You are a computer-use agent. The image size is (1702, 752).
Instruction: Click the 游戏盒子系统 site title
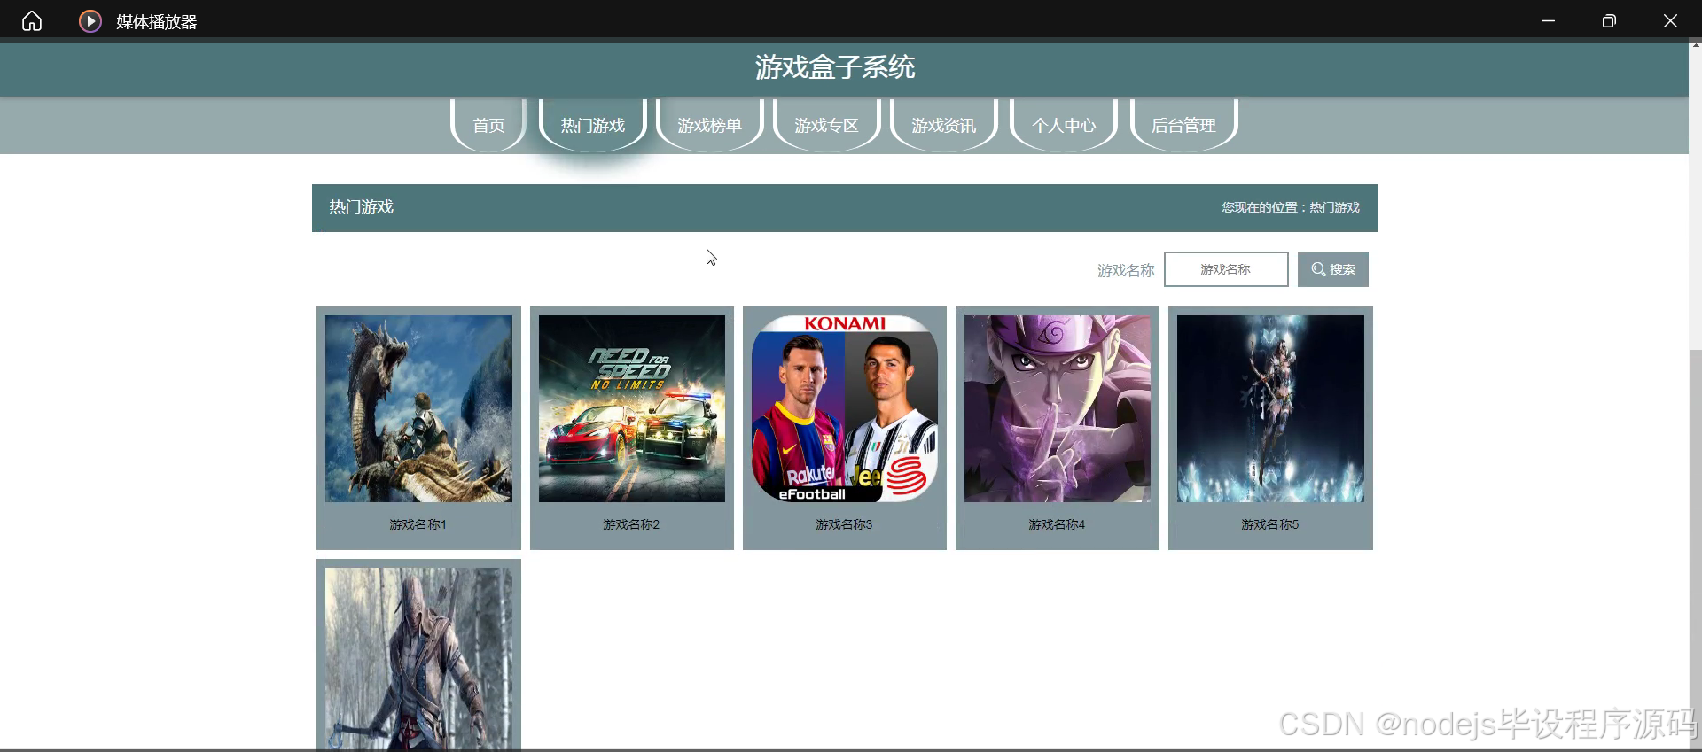point(835,67)
